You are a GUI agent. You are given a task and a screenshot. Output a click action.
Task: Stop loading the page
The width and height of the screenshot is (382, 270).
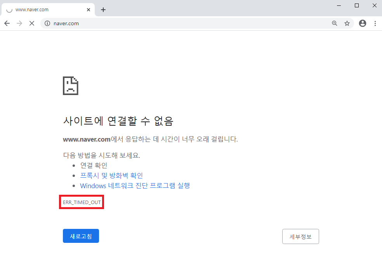click(32, 23)
